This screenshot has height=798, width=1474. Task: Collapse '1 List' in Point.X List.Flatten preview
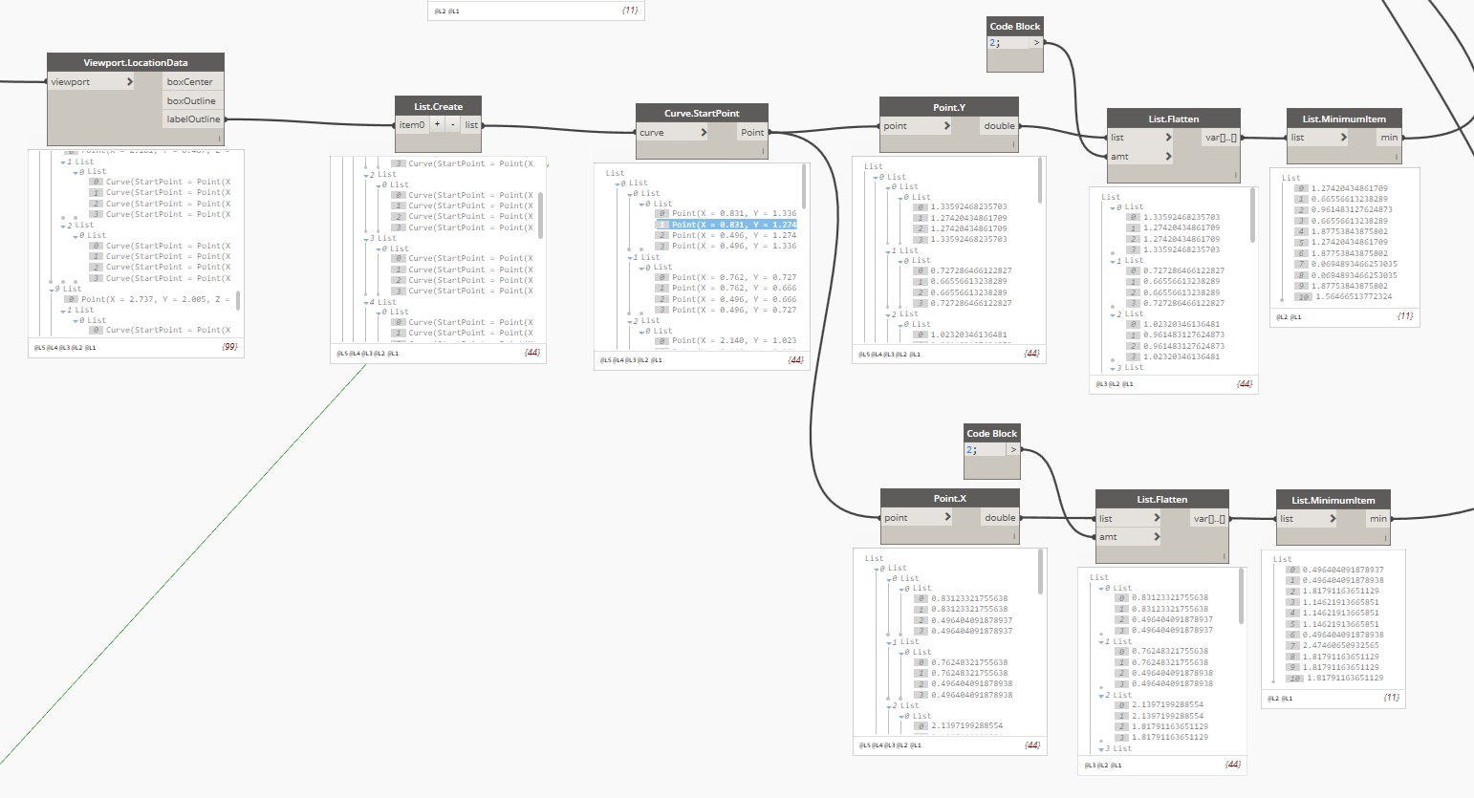coord(1103,642)
